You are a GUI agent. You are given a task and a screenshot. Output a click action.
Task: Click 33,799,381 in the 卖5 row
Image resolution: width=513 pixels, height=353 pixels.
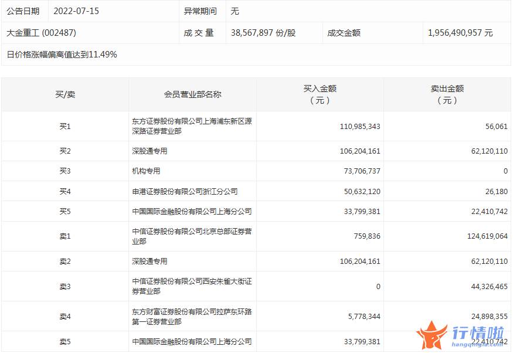[x=362, y=341]
